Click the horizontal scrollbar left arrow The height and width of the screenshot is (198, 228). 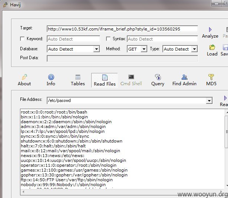pos(23,192)
